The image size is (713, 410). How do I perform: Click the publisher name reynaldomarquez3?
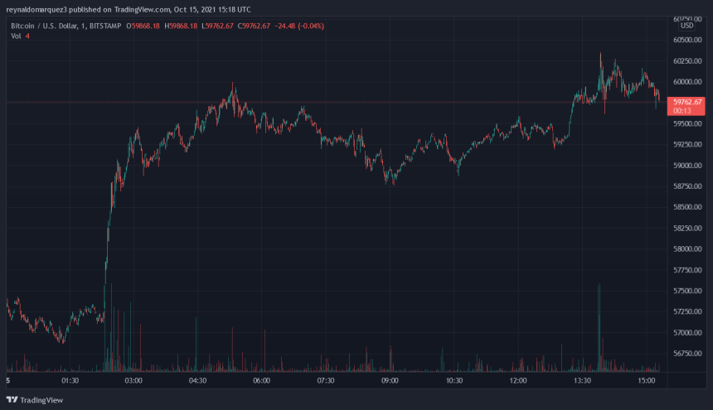click(36, 10)
